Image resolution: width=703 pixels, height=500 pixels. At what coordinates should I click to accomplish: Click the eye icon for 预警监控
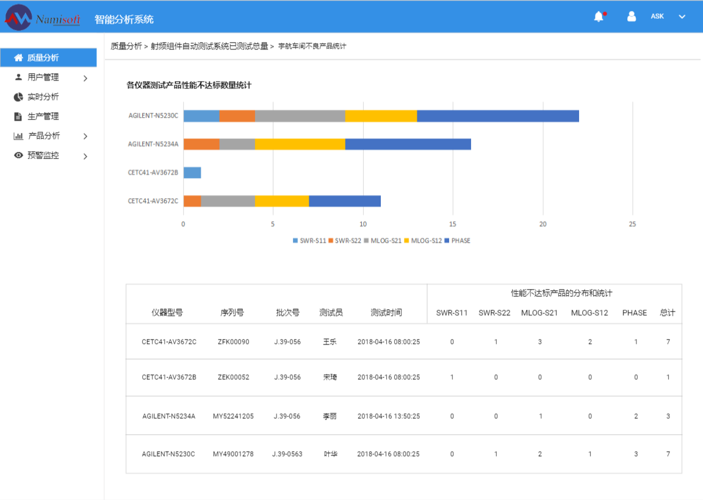click(x=18, y=155)
